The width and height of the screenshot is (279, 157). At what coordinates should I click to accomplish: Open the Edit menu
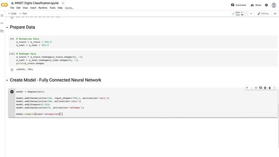point(18,8)
